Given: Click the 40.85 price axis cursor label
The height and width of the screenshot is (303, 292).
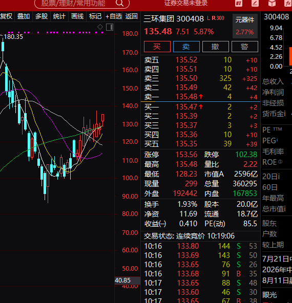Looking at the screenshot, I should 128,280.
